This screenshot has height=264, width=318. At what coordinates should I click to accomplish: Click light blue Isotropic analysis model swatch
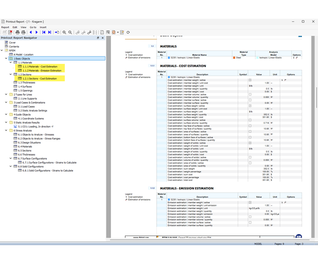pyautogui.click(x=257, y=58)
